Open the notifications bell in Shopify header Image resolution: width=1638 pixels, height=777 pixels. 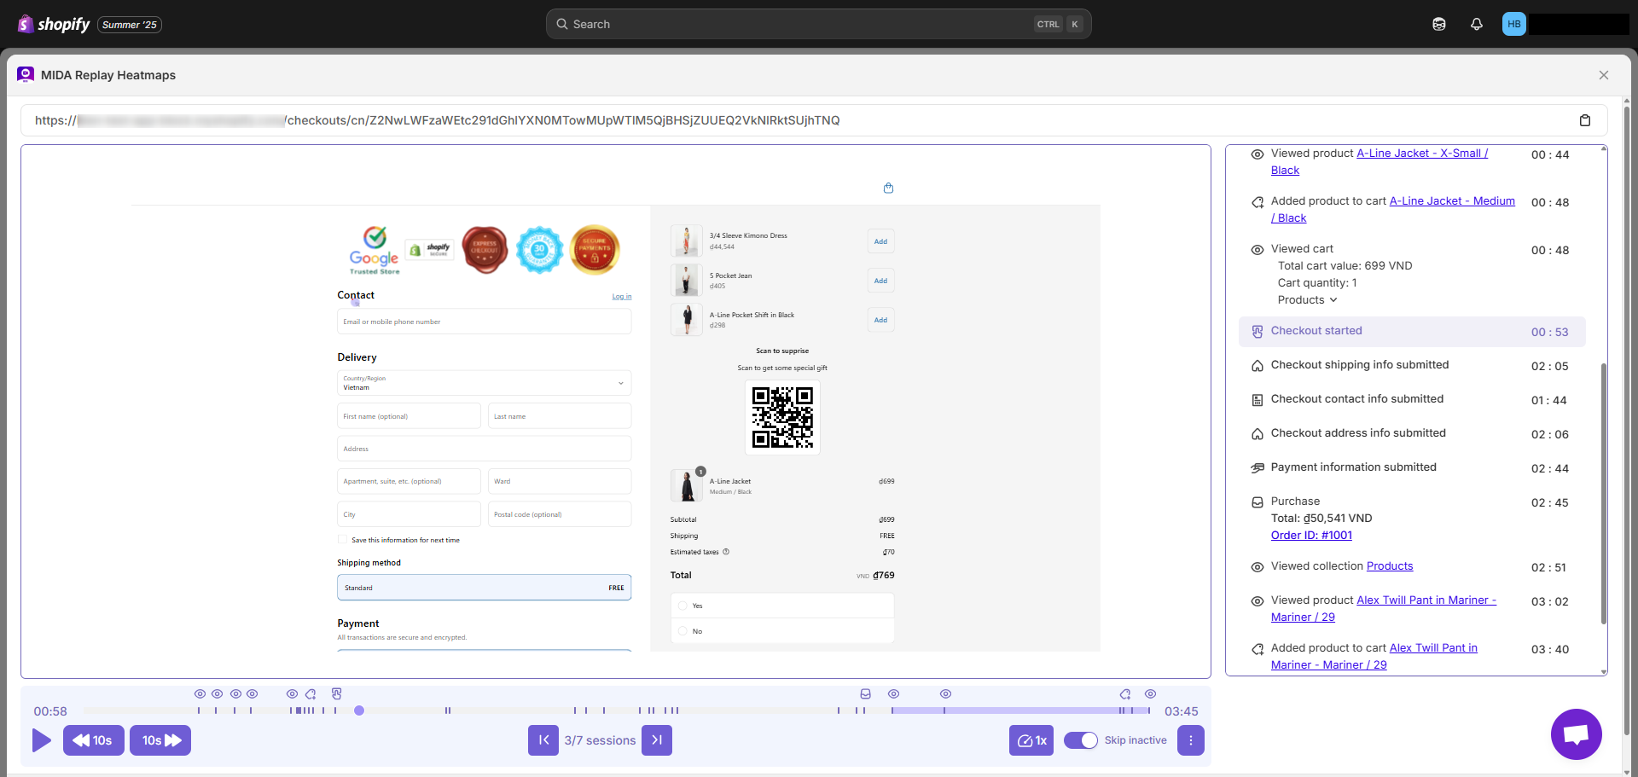(x=1476, y=24)
